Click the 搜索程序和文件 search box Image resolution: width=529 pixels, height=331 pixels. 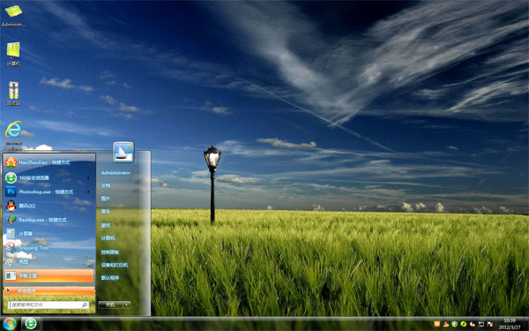[x=48, y=305]
